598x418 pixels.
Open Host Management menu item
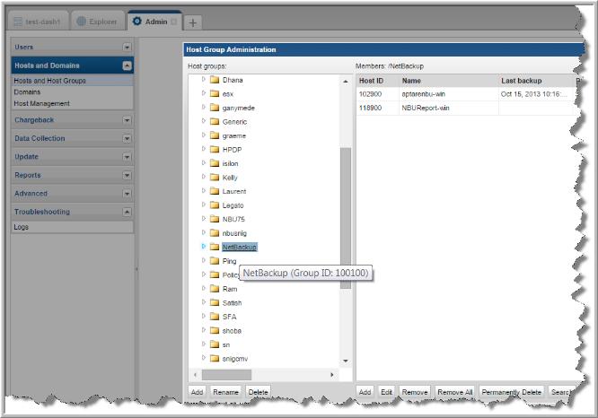point(41,103)
